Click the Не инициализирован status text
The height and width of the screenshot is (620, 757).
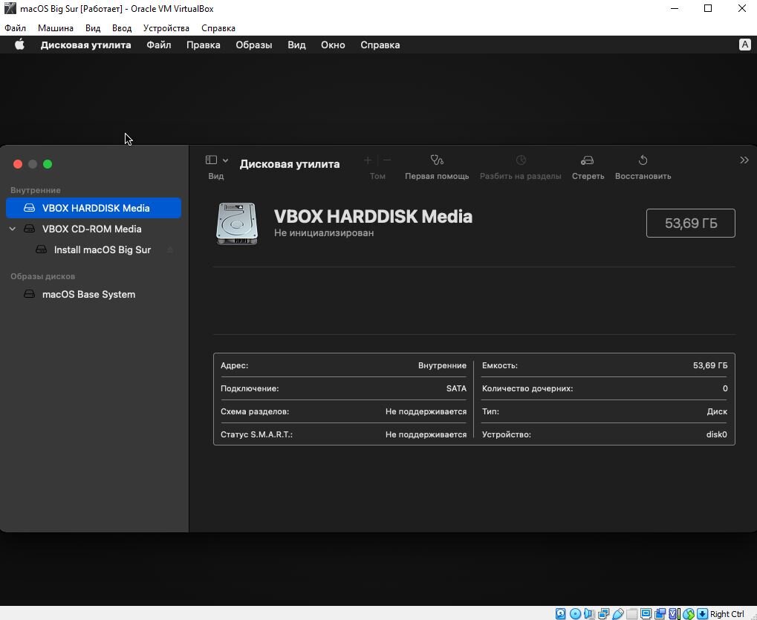(324, 232)
